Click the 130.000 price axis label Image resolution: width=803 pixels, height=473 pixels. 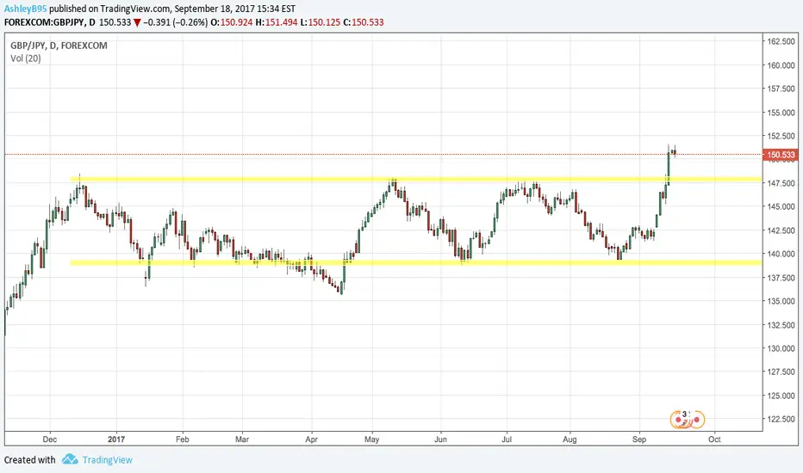coord(781,348)
